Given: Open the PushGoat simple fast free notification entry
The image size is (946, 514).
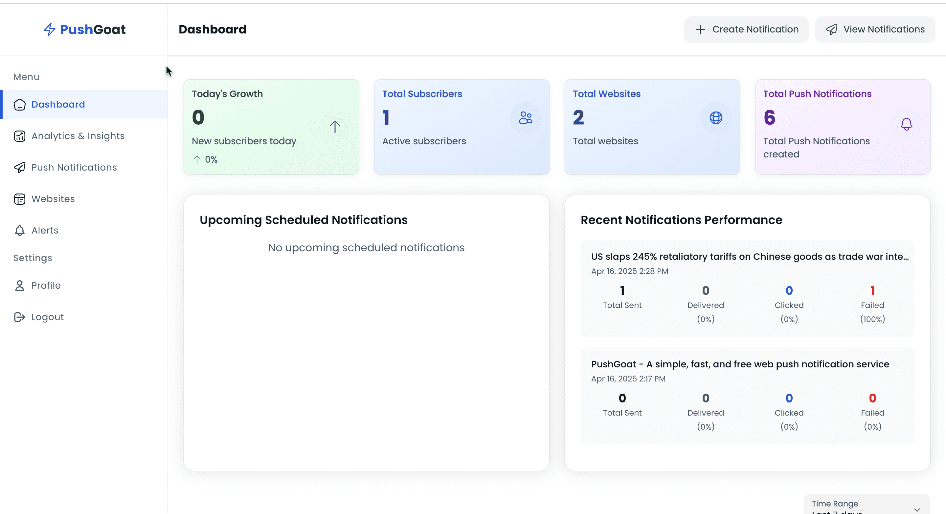Looking at the screenshot, I should click(x=740, y=364).
